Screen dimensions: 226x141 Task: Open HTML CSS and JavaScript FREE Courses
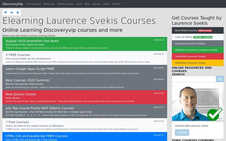coord(85,137)
